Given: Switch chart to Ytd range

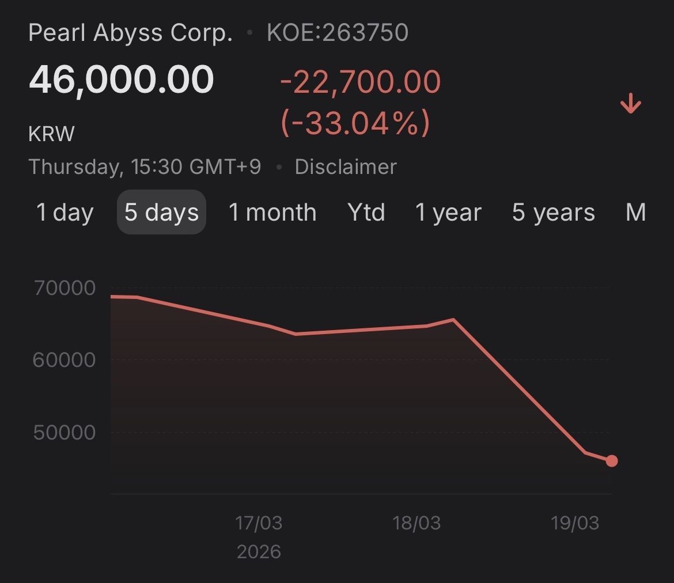Looking at the screenshot, I should [366, 213].
